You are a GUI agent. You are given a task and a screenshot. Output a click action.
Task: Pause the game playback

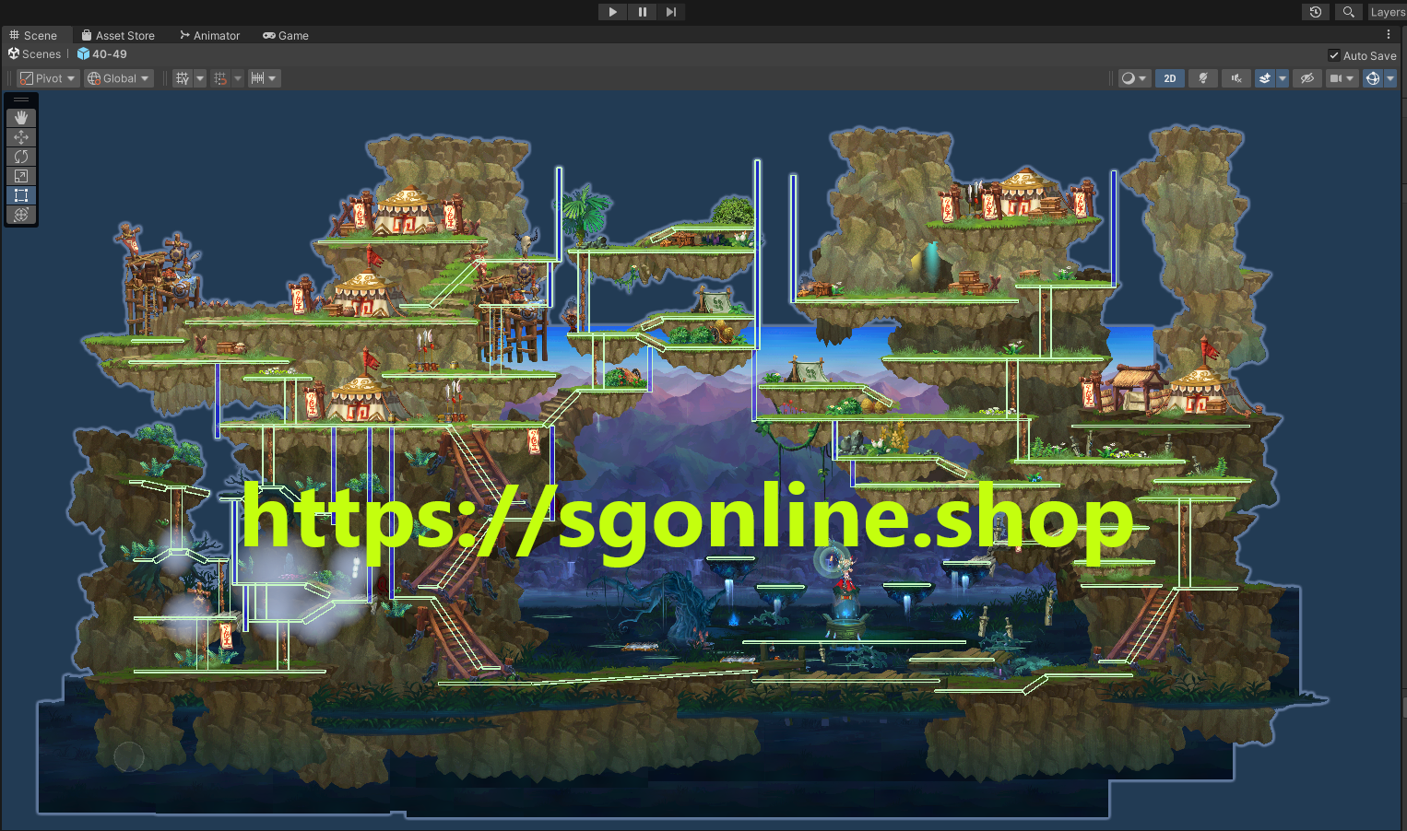pyautogui.click(x=642, y=12)
